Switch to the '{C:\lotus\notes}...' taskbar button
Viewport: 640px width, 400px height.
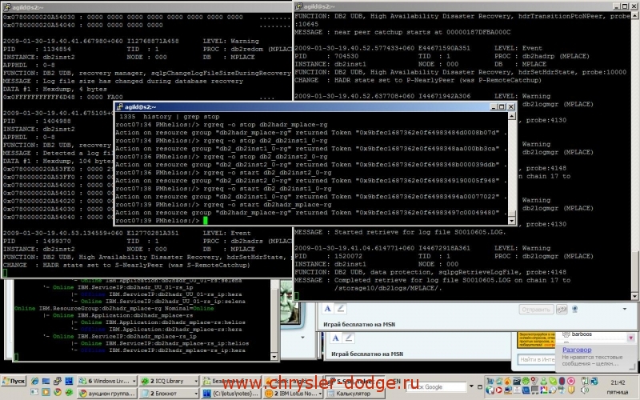click(230, 394)
